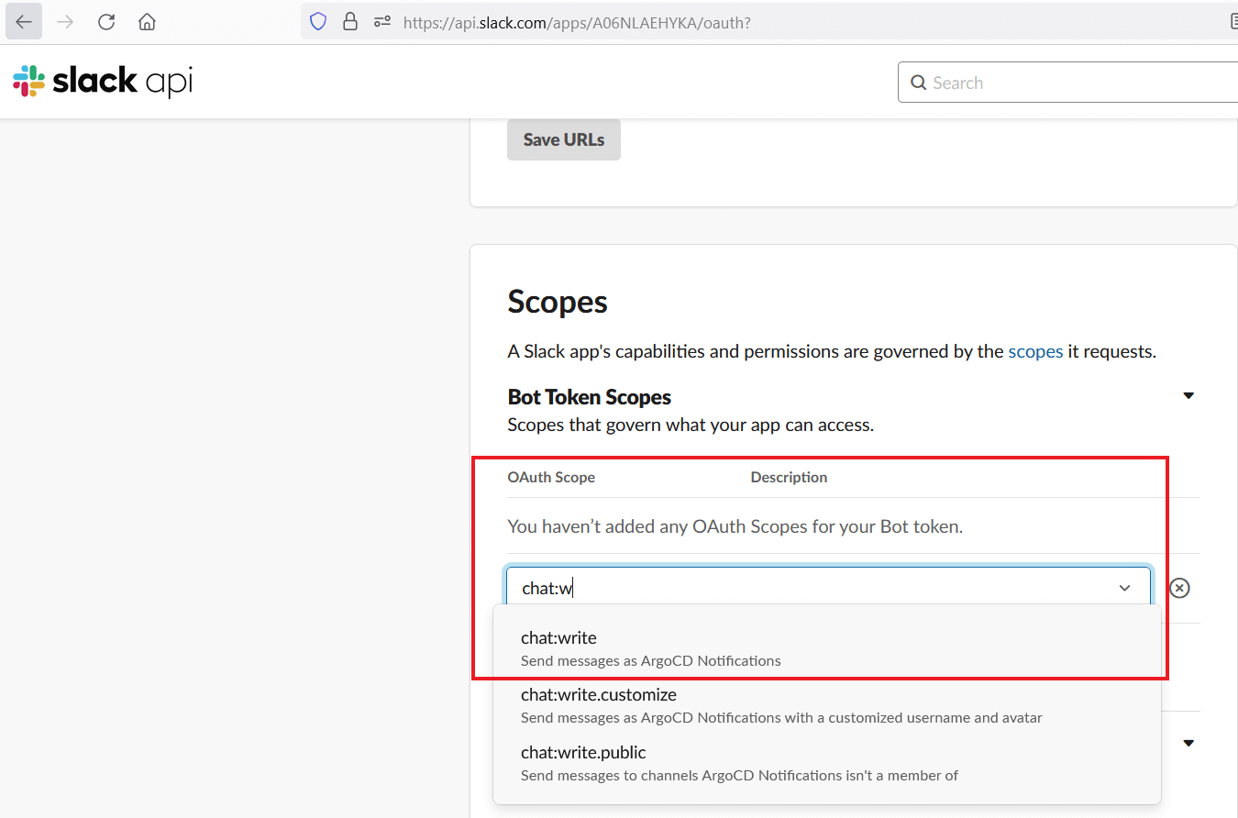1238x818 pixels.
Task: Click the Save URLs button
Action: point(563,139)
